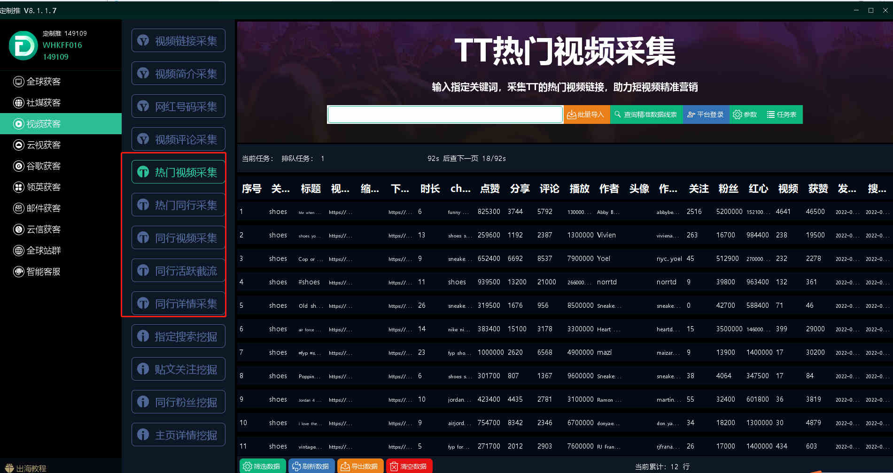
Task: Sort by 获赞 column header
Action: [x=818, y=189]
